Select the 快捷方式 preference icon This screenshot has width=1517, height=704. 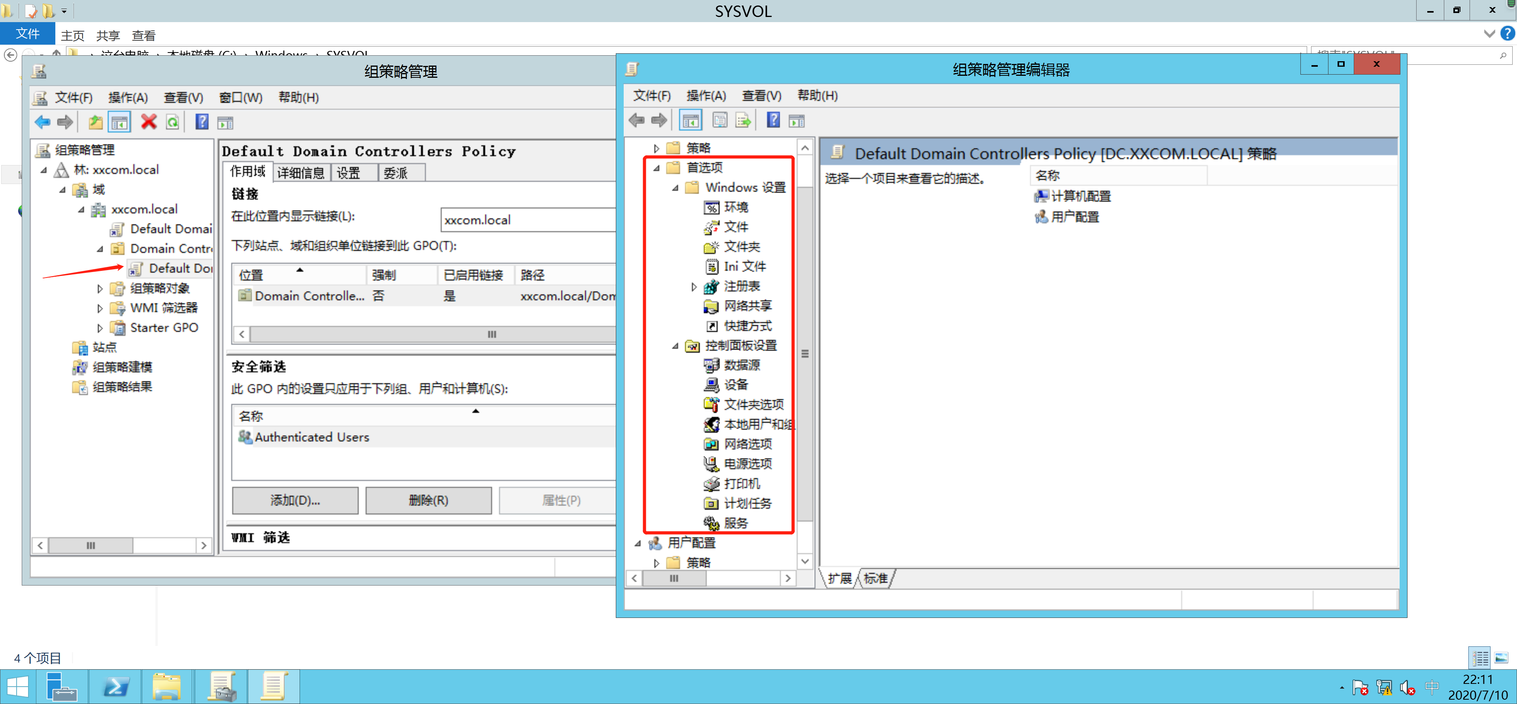[711, 327]
